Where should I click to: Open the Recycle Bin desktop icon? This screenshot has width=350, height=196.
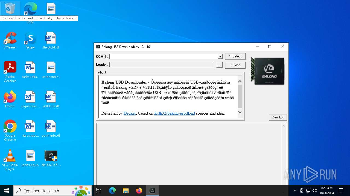coord(10,9)
